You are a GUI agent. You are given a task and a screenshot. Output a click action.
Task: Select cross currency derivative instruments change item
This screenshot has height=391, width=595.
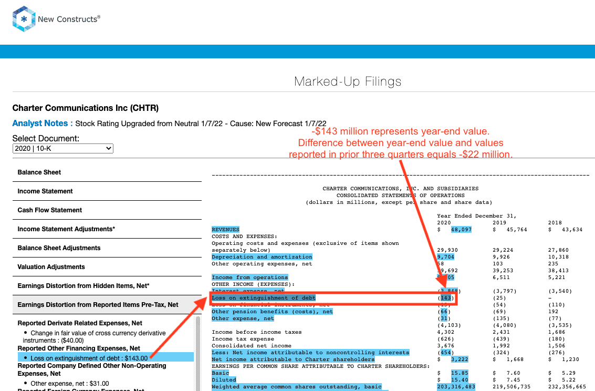(94, 337)
